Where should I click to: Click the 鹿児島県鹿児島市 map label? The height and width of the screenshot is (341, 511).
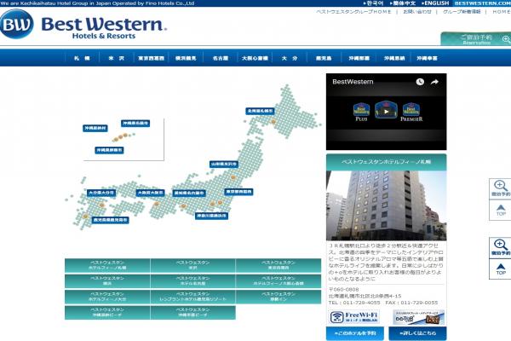tap(110, 220)
